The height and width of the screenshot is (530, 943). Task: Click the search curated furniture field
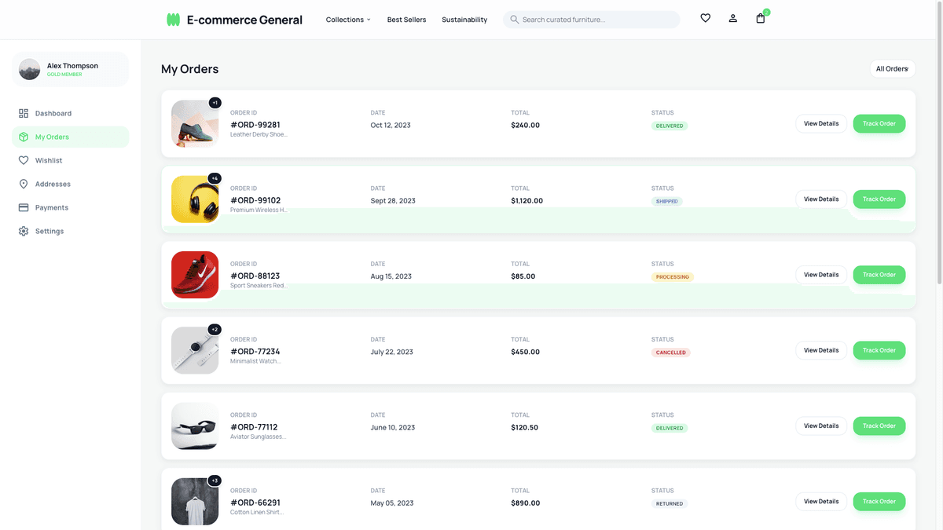click(591, 18)
